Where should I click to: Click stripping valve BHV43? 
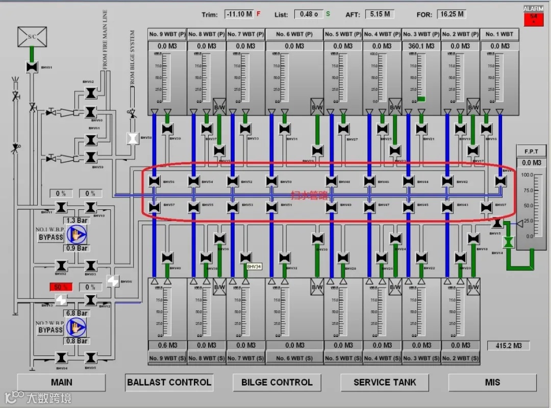click(x=447, y=207)
